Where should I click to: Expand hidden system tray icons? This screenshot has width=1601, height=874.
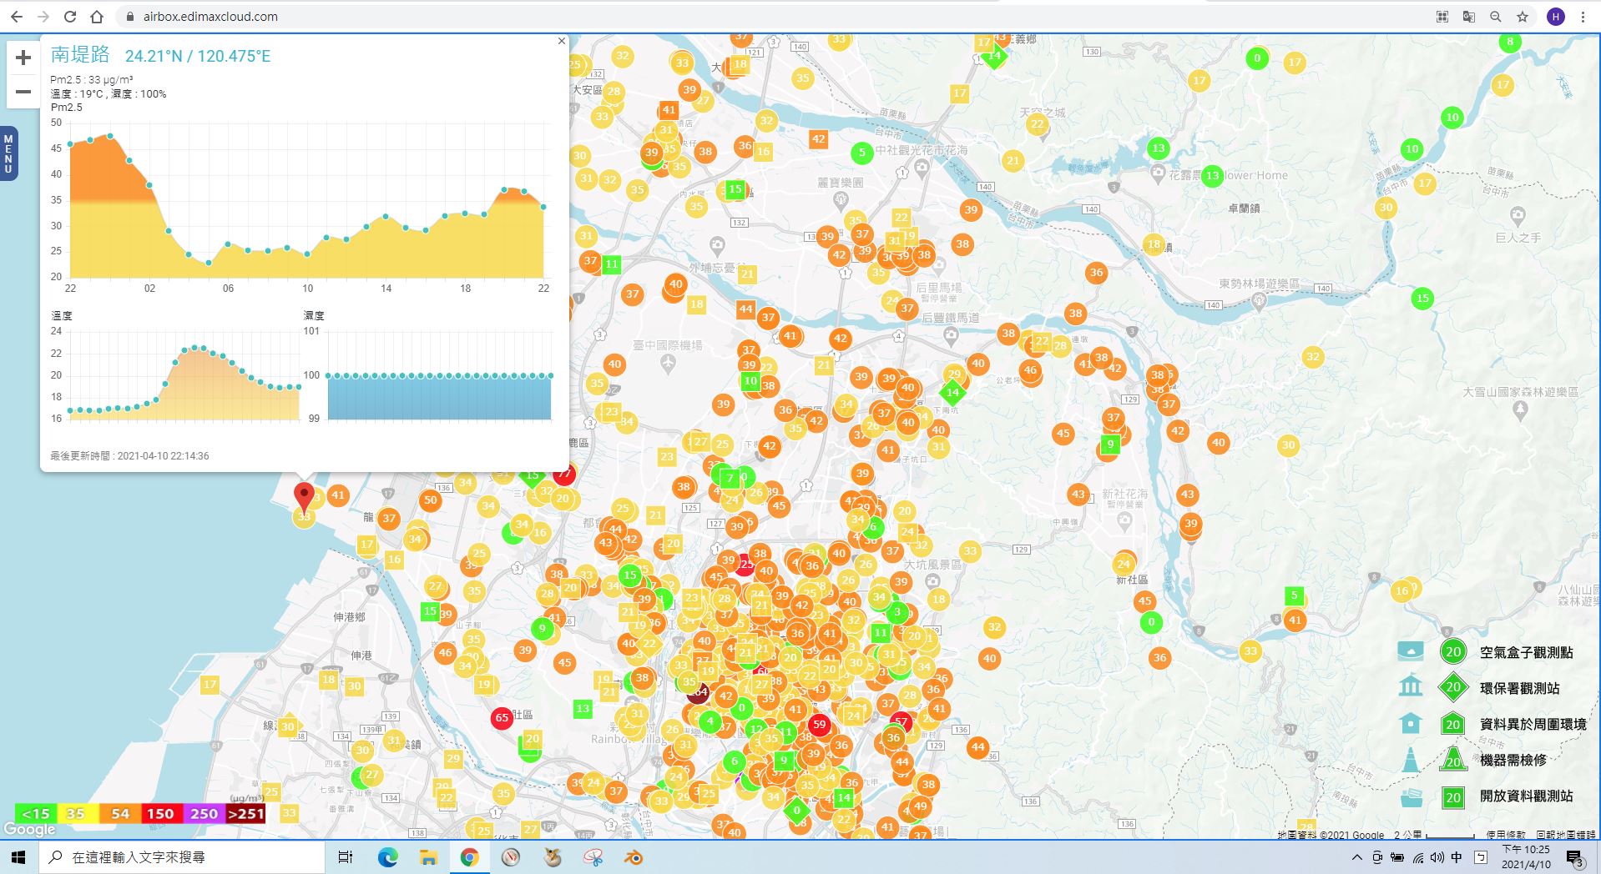click(1357, 857)
